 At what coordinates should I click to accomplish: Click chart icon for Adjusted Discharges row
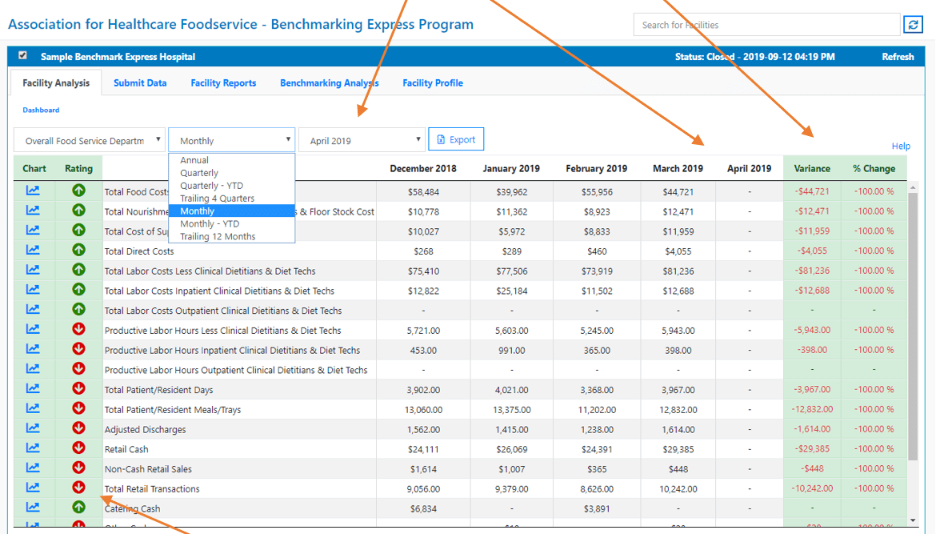coord(33,428)
